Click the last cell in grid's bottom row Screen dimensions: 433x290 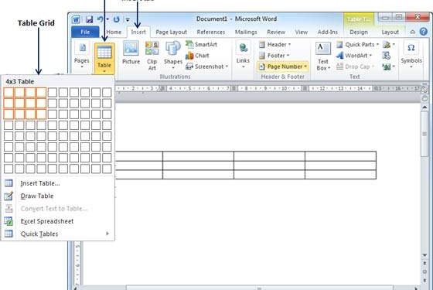click(x=107, y=169)
